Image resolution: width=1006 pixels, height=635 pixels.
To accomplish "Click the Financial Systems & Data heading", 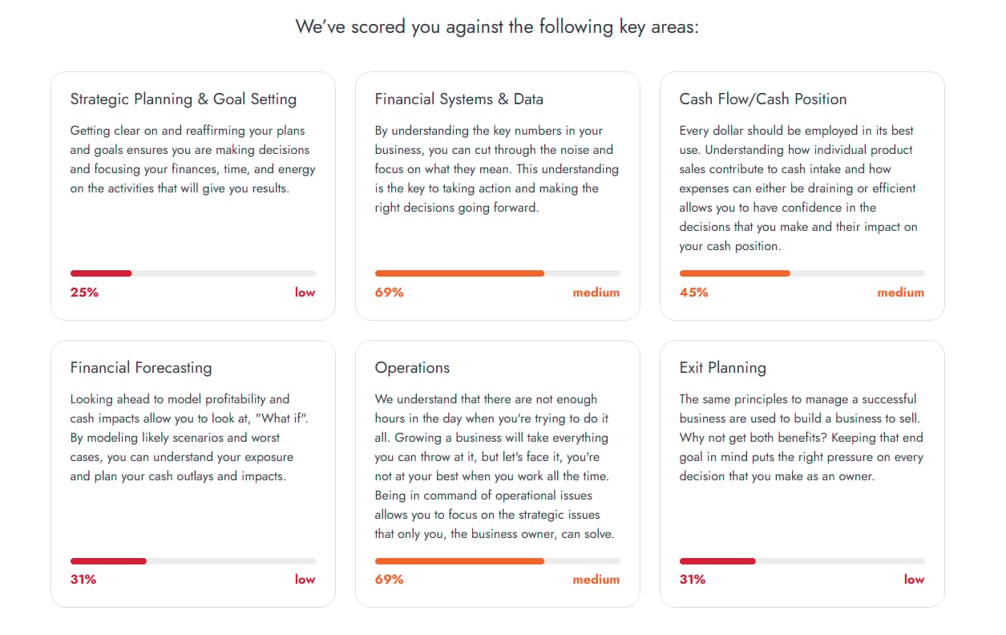I will (459, 99).
